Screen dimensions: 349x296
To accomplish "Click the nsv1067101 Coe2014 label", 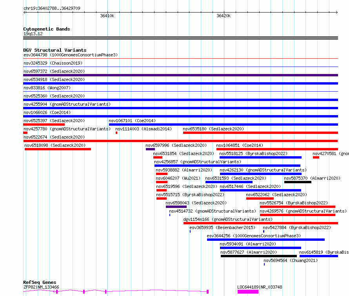I will coord(132,121).
